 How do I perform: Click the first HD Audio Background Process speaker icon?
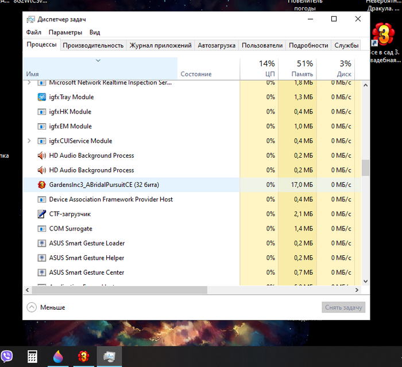(42, 155)
